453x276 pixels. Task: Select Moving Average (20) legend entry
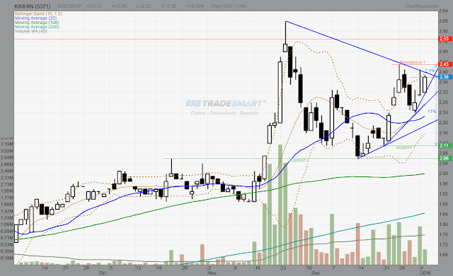click(36, 18)
